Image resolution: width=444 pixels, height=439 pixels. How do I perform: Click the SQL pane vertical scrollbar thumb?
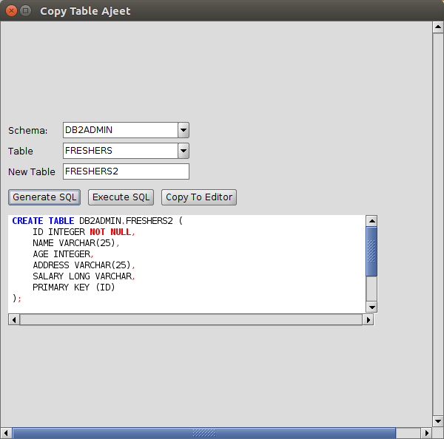click(371, 251)
